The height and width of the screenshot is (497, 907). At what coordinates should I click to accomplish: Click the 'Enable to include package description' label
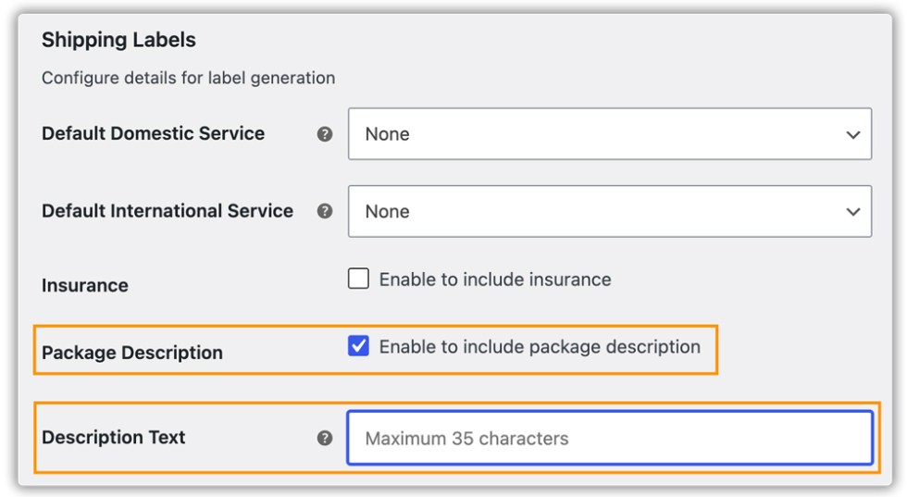point(540,346)
